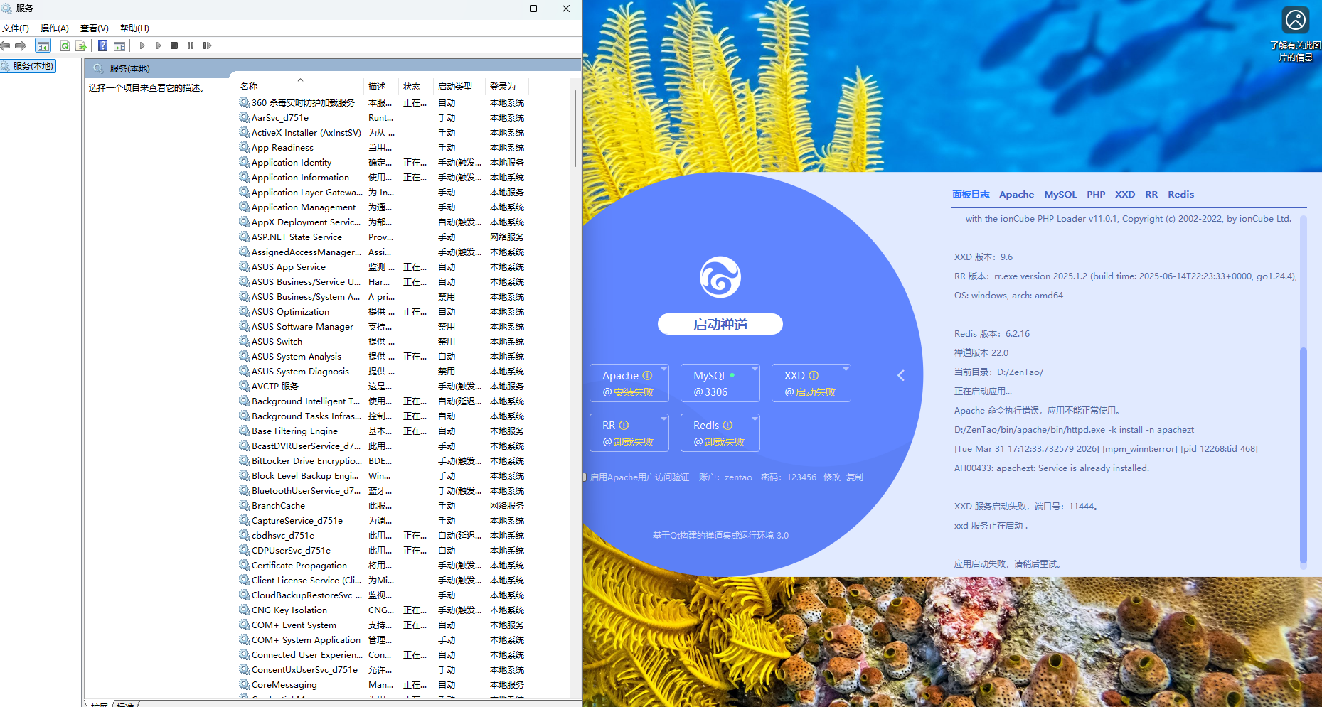Click the gear icon of CoreMessaging
This screenshot has width=1322, height=707.
[245, 685]
